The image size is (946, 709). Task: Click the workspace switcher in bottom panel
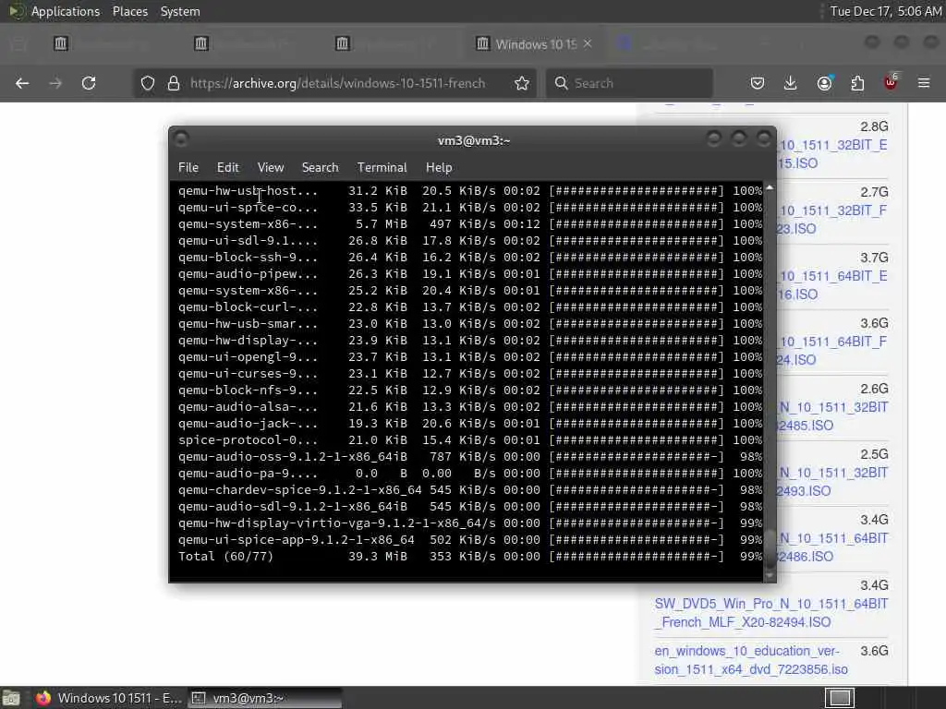pos(840,698)
